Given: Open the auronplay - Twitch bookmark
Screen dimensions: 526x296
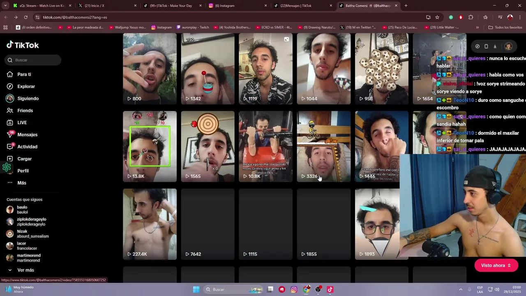Looking at the screenshot, I should (192, 28).
